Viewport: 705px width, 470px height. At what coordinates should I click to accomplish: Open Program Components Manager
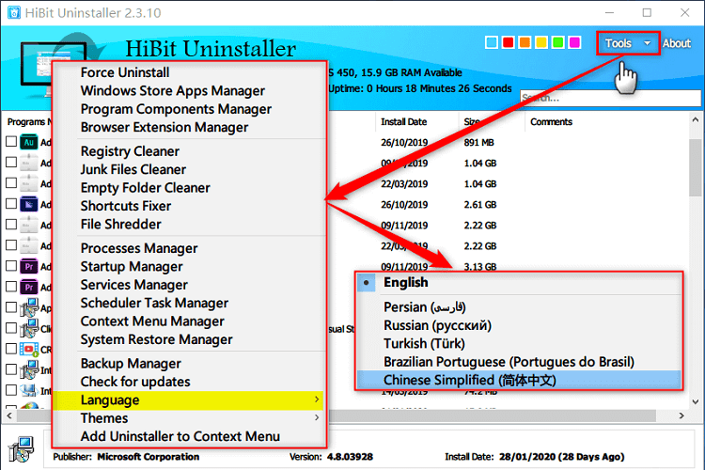pos(176,109)
